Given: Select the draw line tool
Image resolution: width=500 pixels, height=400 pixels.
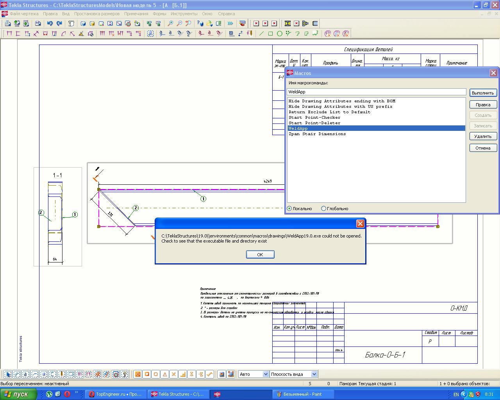Looking at the screenshot, I should (261, 34).
